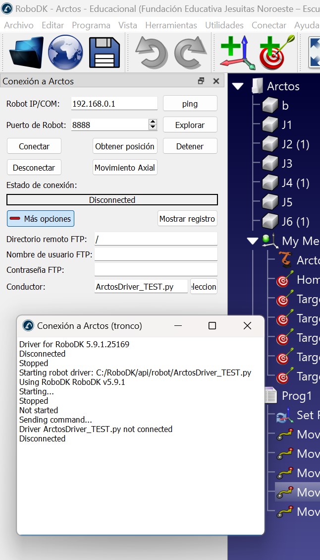This screenshot has height=560, width=320.
Task: Click the Conductor driver field
Action: [141, 286]
